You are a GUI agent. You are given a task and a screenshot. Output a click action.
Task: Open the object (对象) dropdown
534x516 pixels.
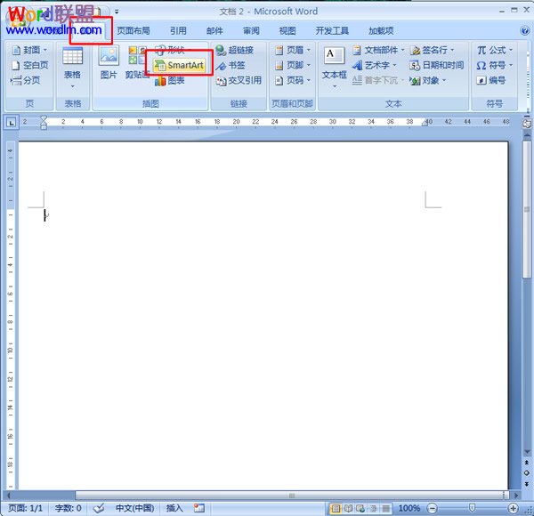click(x=428, y=80)
